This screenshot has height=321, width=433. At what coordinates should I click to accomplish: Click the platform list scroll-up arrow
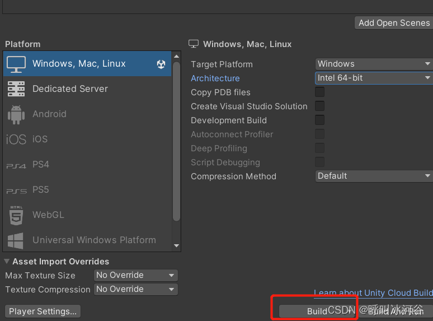coord(176,57)
